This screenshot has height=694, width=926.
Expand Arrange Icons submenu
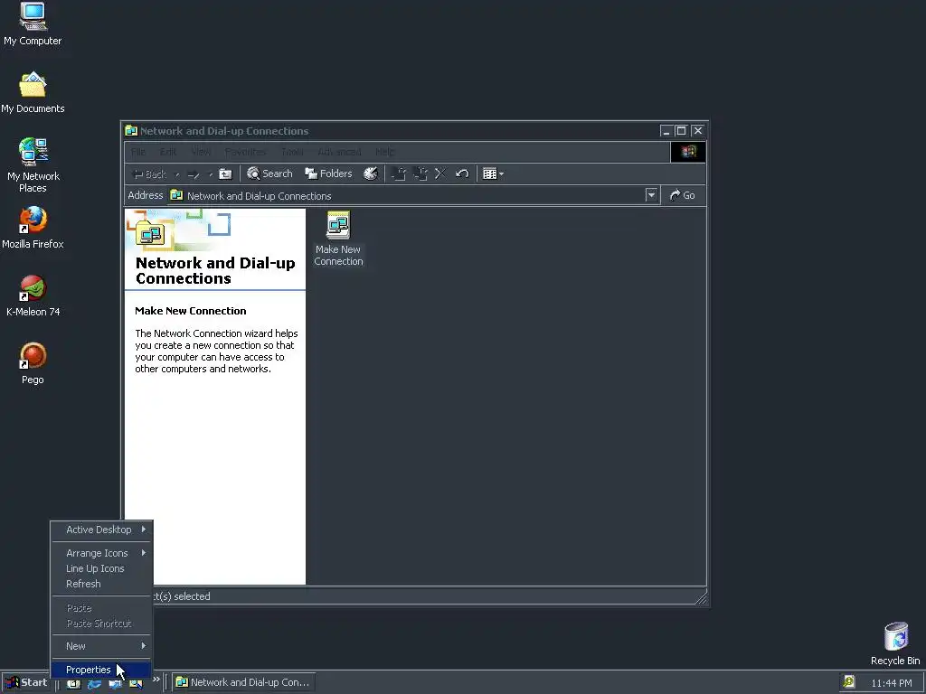click(101, 553)
